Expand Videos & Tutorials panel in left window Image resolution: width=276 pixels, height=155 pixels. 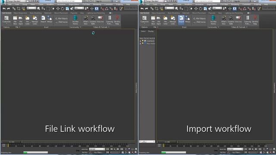109,27
